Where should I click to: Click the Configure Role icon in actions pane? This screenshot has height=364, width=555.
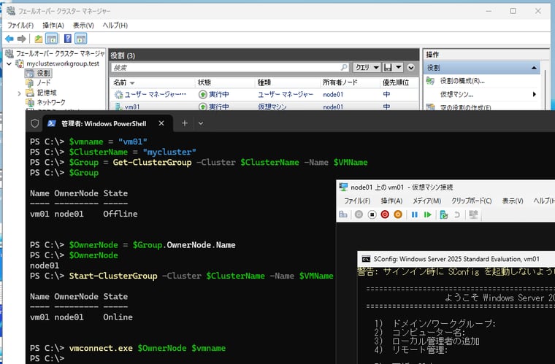click(x=430, y=80)
